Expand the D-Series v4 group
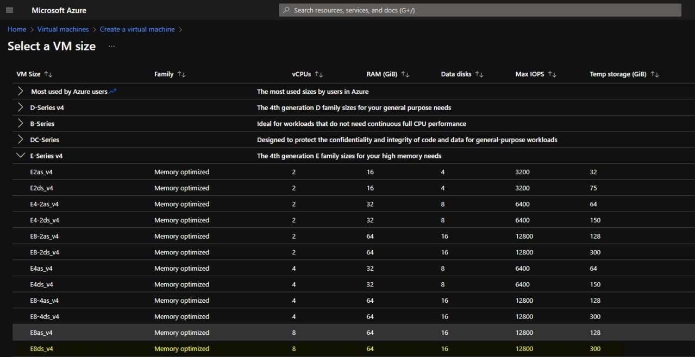Image resolution: width=695 pixels, height=357 pixels. click(x=21, y=107)
